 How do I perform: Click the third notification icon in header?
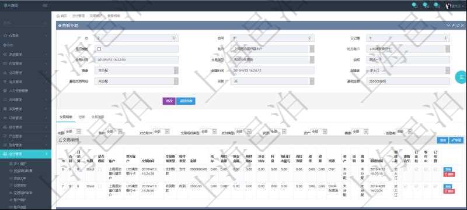tap(437, 5)
